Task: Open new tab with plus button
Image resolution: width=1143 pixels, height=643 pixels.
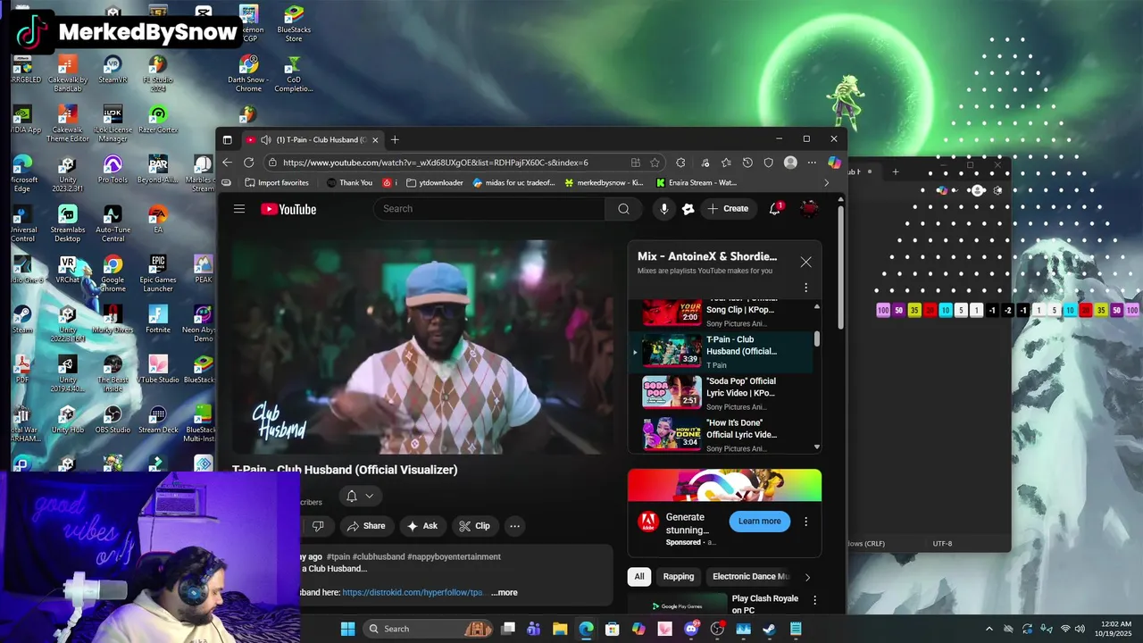Action: point(395,139)
